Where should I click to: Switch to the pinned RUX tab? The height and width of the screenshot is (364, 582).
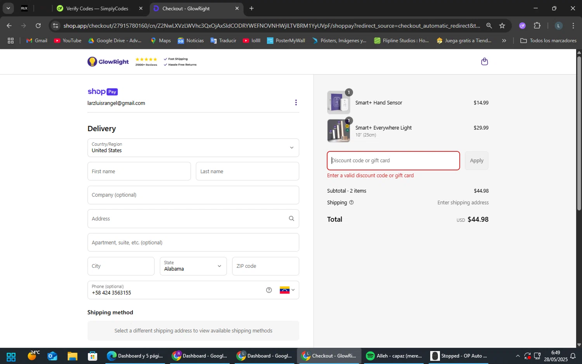(24, 8)
